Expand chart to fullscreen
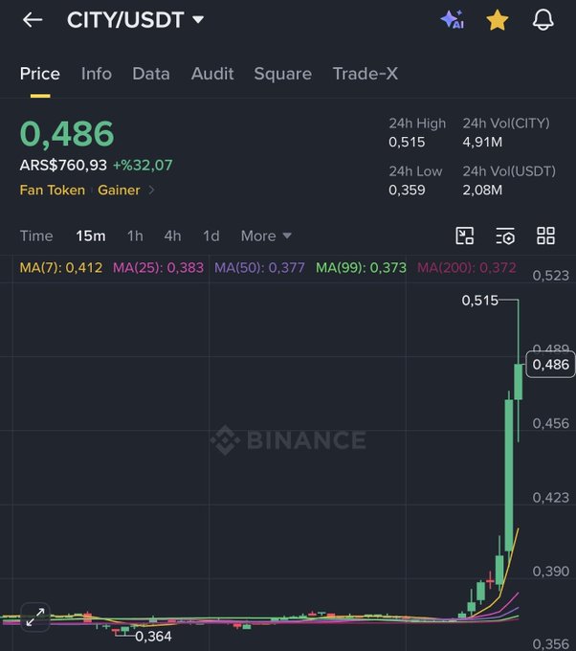This screenshot has width=576, height=651. pyautogui.click(x=35, y=617)
